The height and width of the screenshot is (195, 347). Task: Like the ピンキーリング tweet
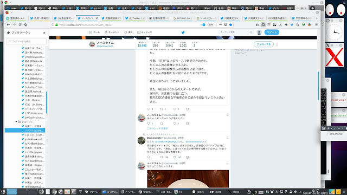pyautogui.click(x=175, y=123)
